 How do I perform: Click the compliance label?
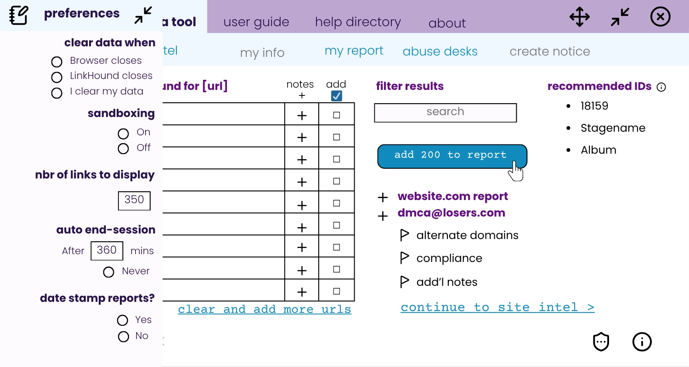coord(449,258)
